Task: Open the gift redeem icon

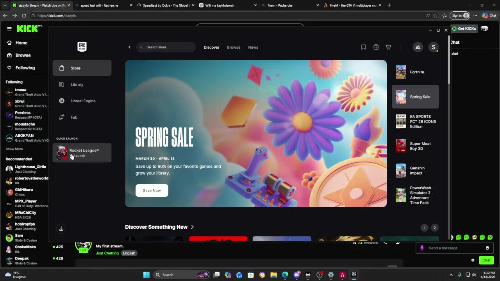Action: (x=376, y=47)
